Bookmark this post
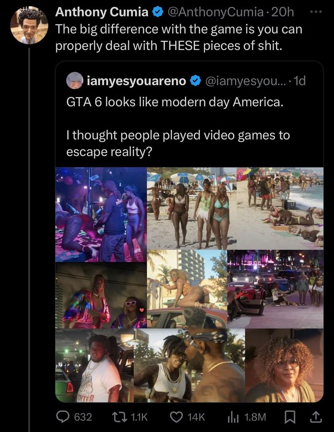 (x=290, y=417)
